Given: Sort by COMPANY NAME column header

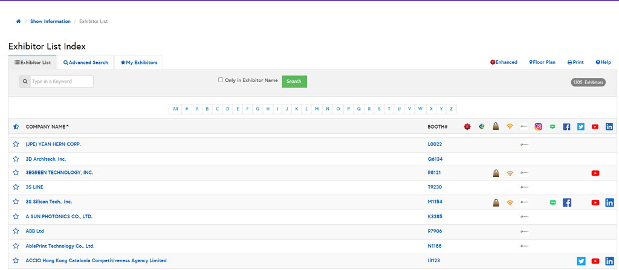Looking at the screenshot, I should pyautogui.click(x=47, y=127).
